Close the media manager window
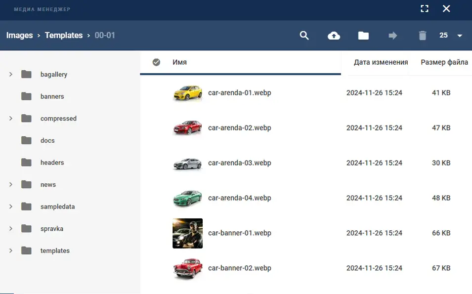 446,8
